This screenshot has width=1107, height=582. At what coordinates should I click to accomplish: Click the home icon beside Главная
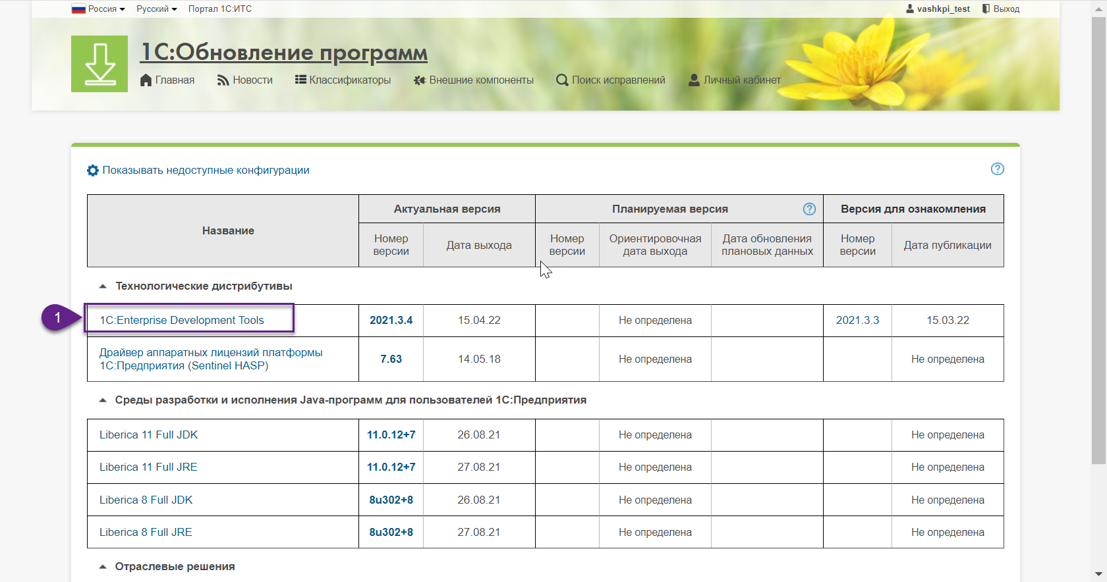click(x=146, y=80)
